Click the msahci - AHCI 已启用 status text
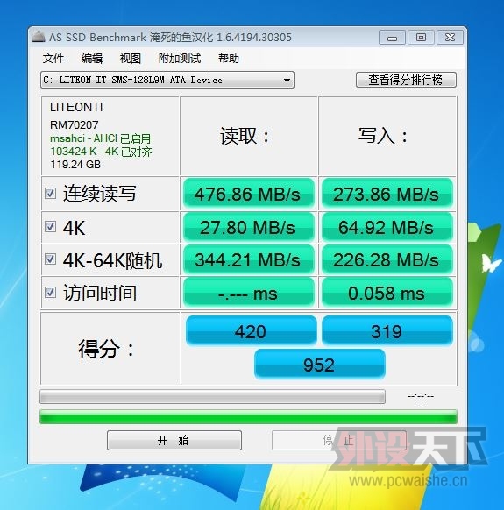Screen dimensions: 504x510 pyautogui.click(x=100, y=138)
